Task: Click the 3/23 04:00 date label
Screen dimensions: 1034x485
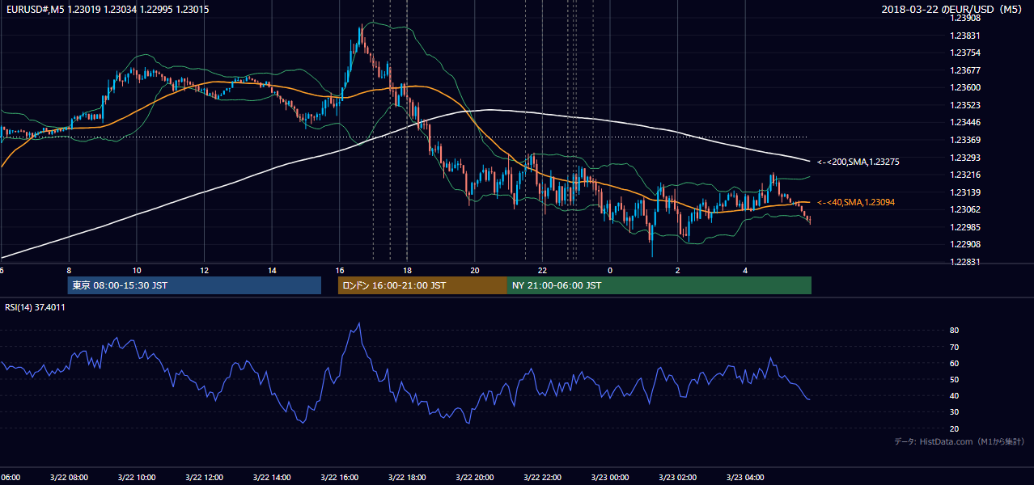Action: (x=745, y=477)
